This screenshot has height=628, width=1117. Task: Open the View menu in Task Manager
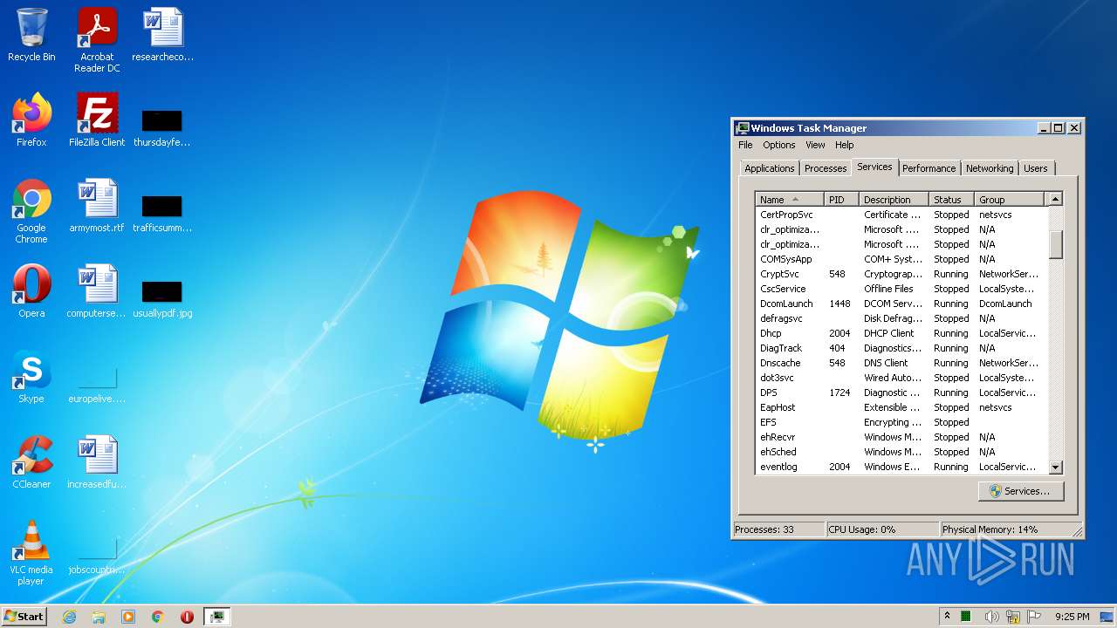click(x=815, y=145)
